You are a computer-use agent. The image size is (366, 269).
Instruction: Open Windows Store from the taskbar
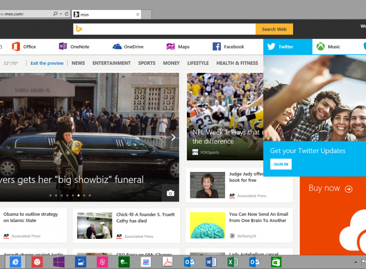tap(276, 262)
